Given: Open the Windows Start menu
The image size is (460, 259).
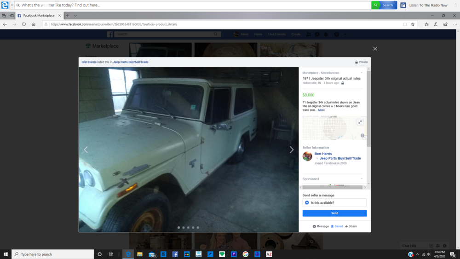Looking at the screenshot, I should [x=6, y=254].
